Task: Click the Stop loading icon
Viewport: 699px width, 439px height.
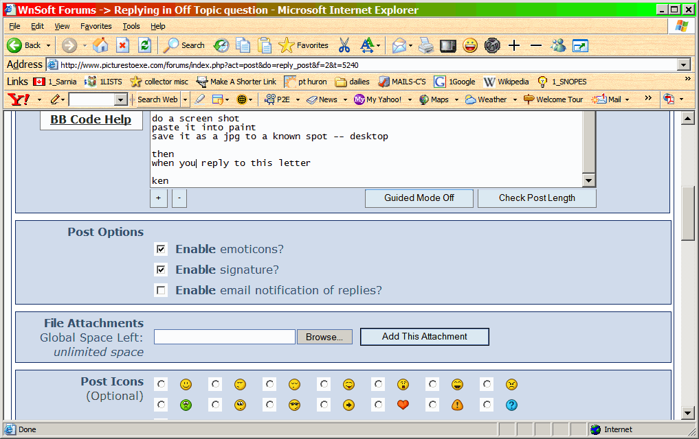Action: pyautogui.click(x=122, y=45)
